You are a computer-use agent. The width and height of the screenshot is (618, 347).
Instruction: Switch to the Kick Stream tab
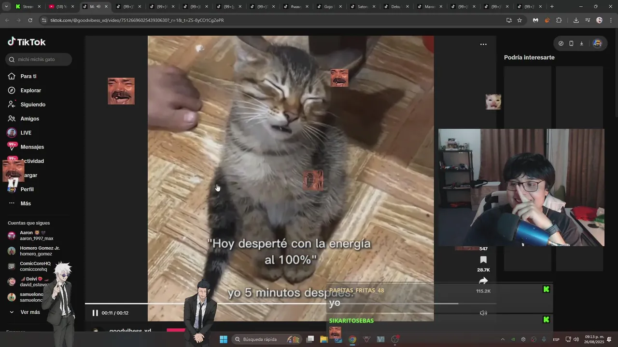(x=28, y=7)
